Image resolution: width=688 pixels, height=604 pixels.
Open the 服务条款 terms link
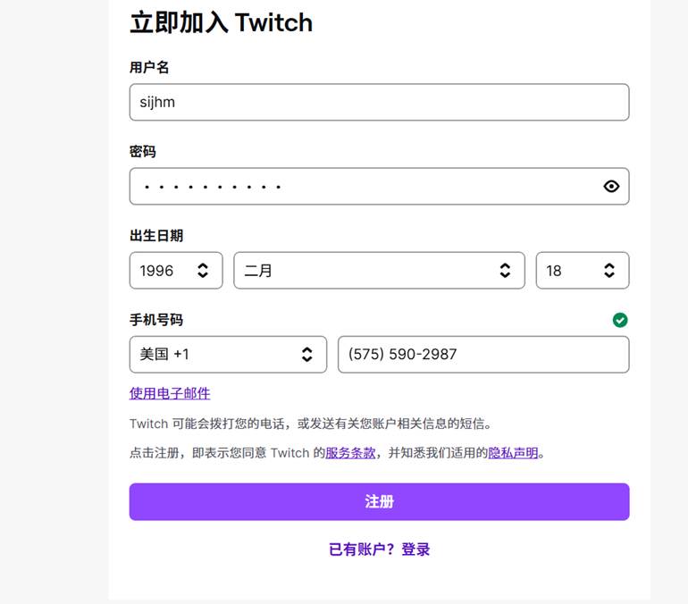(350, 453)
